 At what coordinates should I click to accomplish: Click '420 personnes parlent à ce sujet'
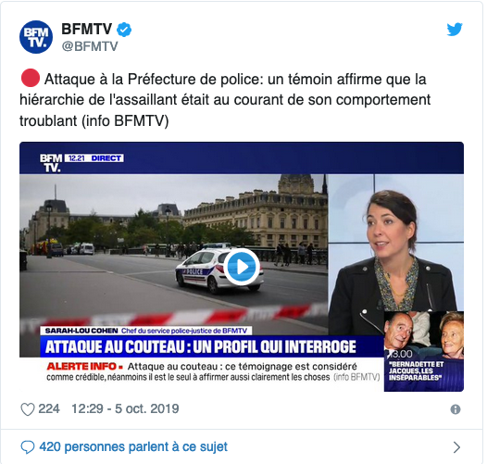point(133,447)
